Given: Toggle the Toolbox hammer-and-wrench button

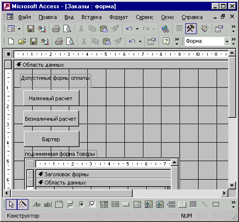Looking at the screenshot, I should 191,29.
